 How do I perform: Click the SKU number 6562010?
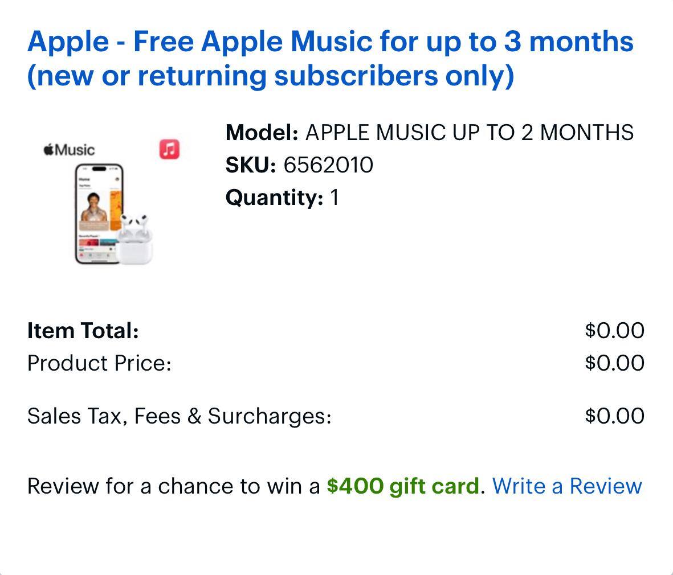[x=328, y=165]
